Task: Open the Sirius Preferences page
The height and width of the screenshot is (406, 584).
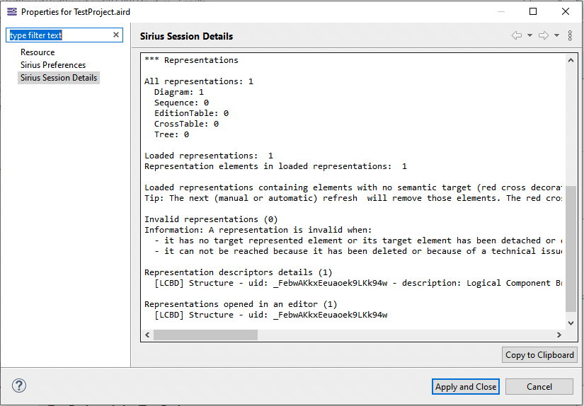Action: click(53, 65)
